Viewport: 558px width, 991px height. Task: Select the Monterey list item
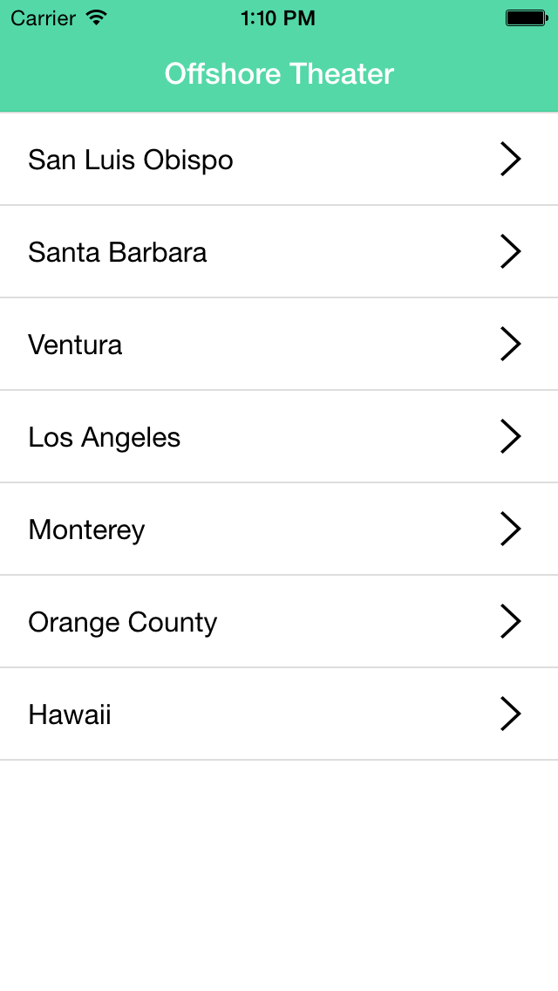(x=86, y=530)
